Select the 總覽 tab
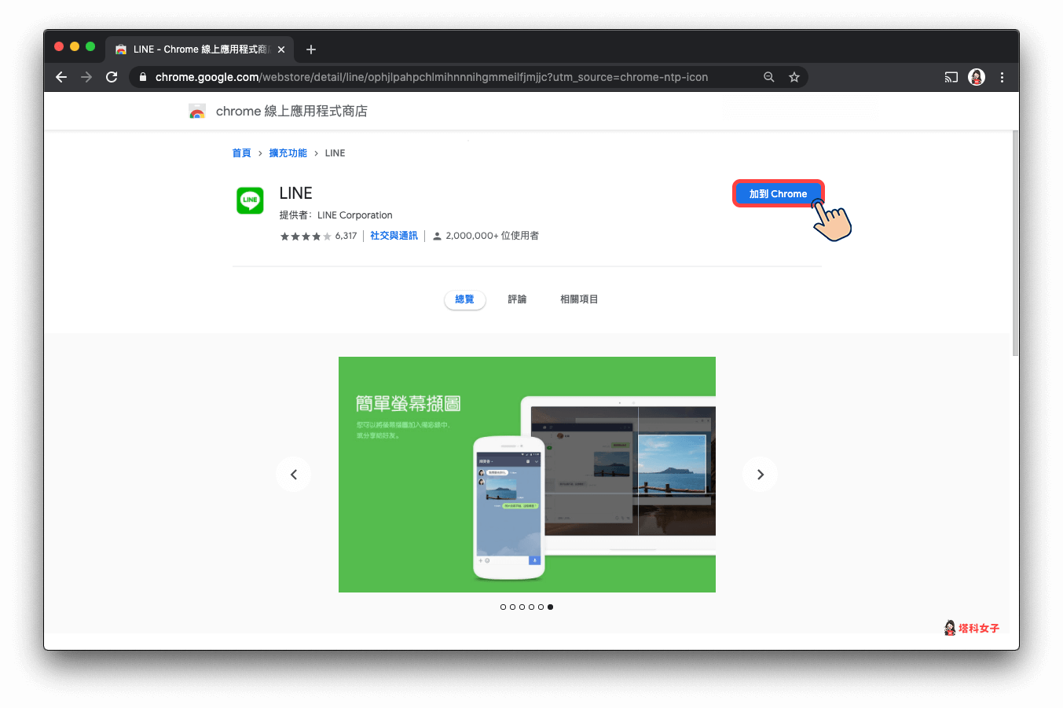 [x=464, y=299]
